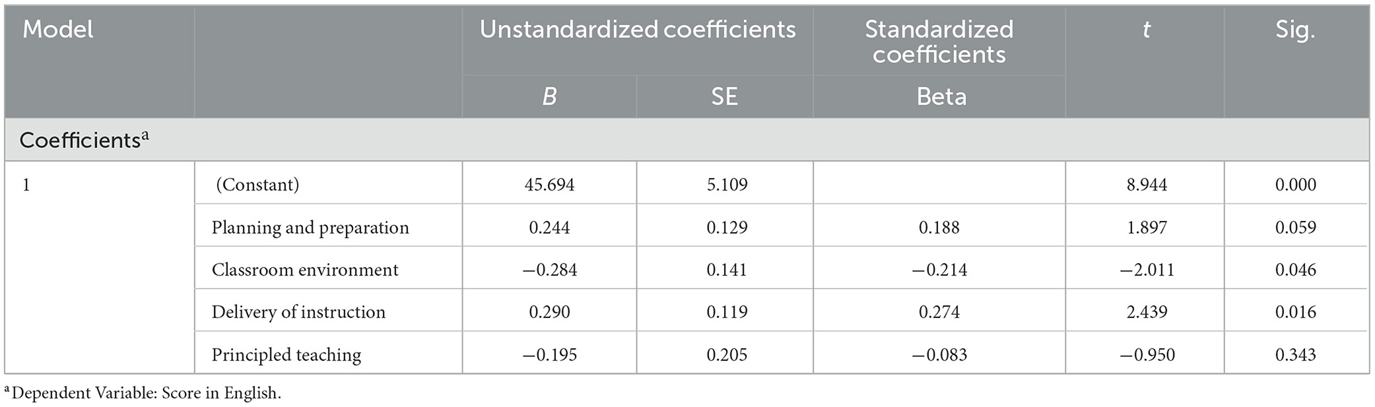Select the (Constant) row label
The height and width of the screenshot is (407, 1375).
[257, 184]
